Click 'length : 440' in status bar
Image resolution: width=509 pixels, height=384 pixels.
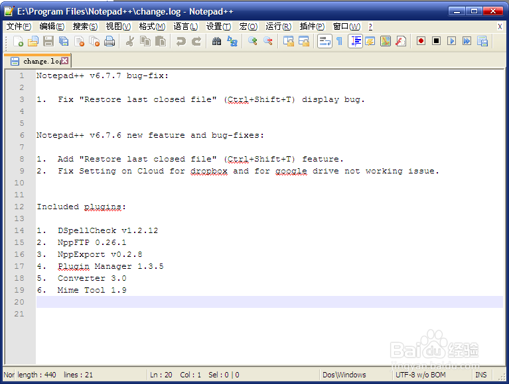click(36, 375)
